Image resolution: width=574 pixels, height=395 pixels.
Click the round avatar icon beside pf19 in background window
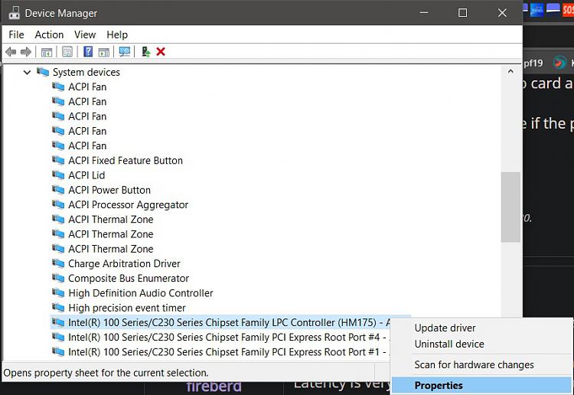pyautogui.click(x=559, y=63)
